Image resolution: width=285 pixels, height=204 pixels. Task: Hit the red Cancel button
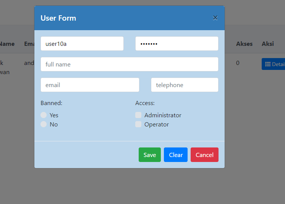tap(204, 155)
